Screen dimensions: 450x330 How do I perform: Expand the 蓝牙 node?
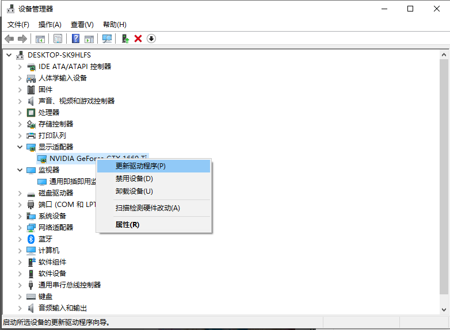point(20,239)
